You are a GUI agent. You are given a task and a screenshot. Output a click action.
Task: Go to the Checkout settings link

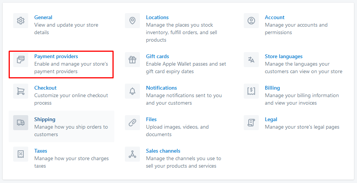coord(45,88)
